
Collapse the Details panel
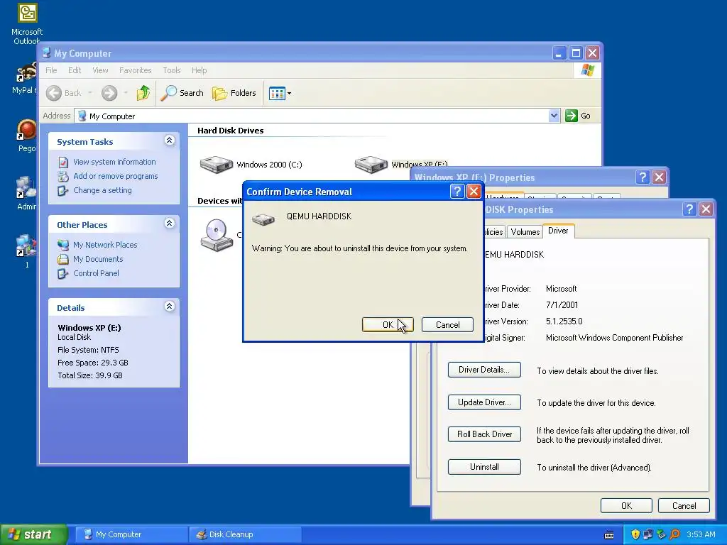coord(170,307)
